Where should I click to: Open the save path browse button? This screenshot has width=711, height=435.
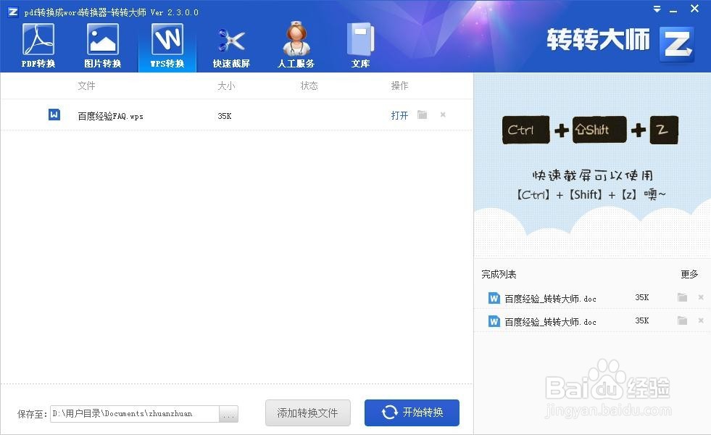click(x=229, y=413)
